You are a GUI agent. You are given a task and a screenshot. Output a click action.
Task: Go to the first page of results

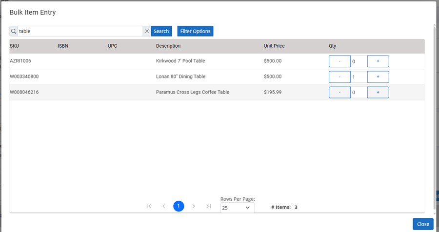click(x=149, y=206)
